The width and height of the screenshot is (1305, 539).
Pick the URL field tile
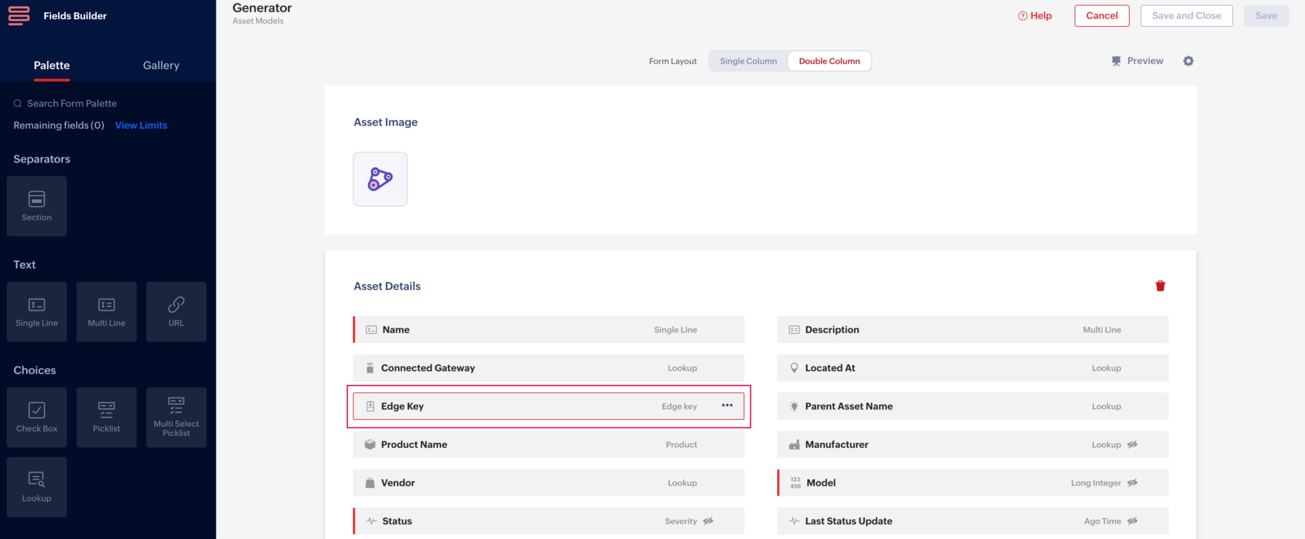click(176, 311)
